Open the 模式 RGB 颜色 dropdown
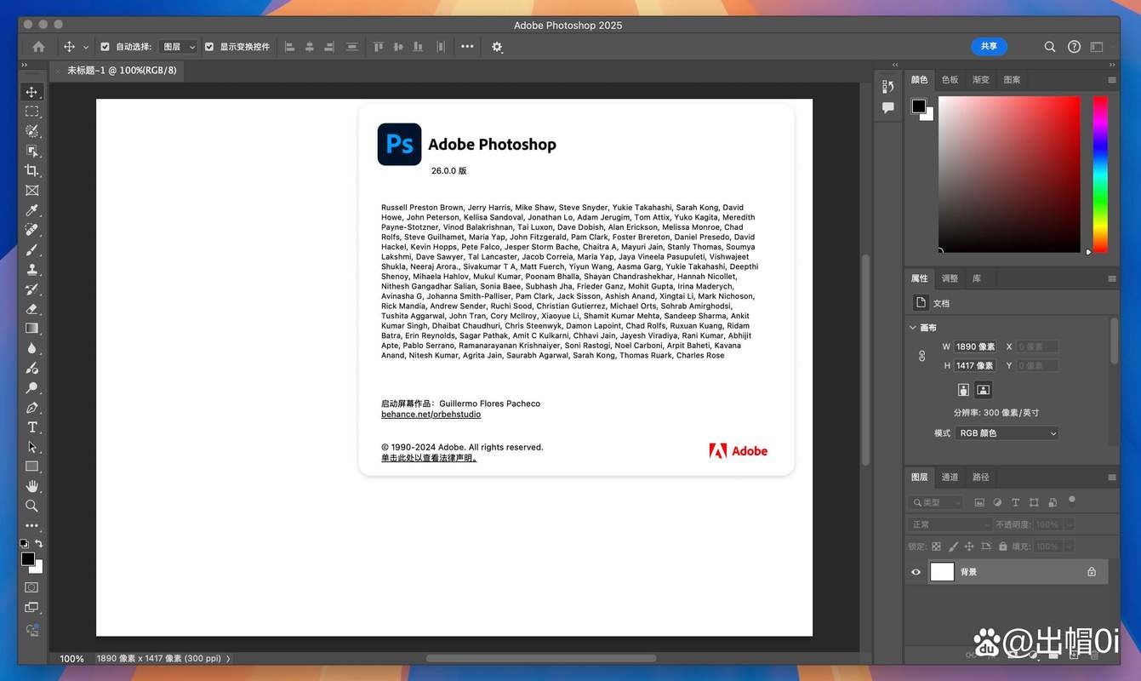Image resolution: width=1141 pixels, height=681 pixels. click(1007, 433)
